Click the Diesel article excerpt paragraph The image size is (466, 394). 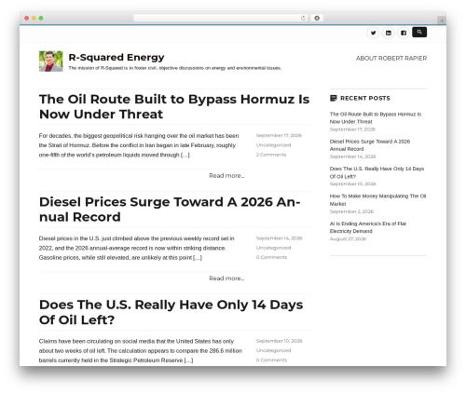click(137, 248)
